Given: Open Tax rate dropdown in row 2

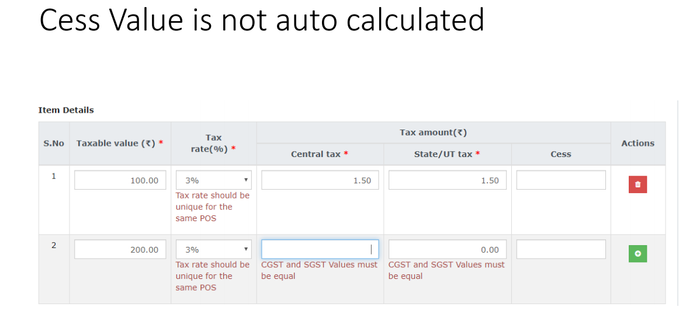Looking at the screenshot, I should coord(214,249).
